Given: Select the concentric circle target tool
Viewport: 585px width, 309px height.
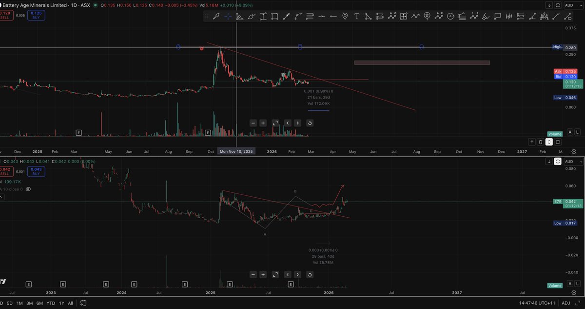Looking at the screenshot, I should click(x=450, y=16).
